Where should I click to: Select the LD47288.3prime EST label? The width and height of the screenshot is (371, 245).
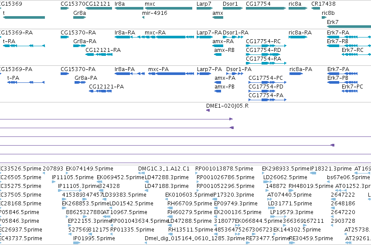(x=167, y=177)
